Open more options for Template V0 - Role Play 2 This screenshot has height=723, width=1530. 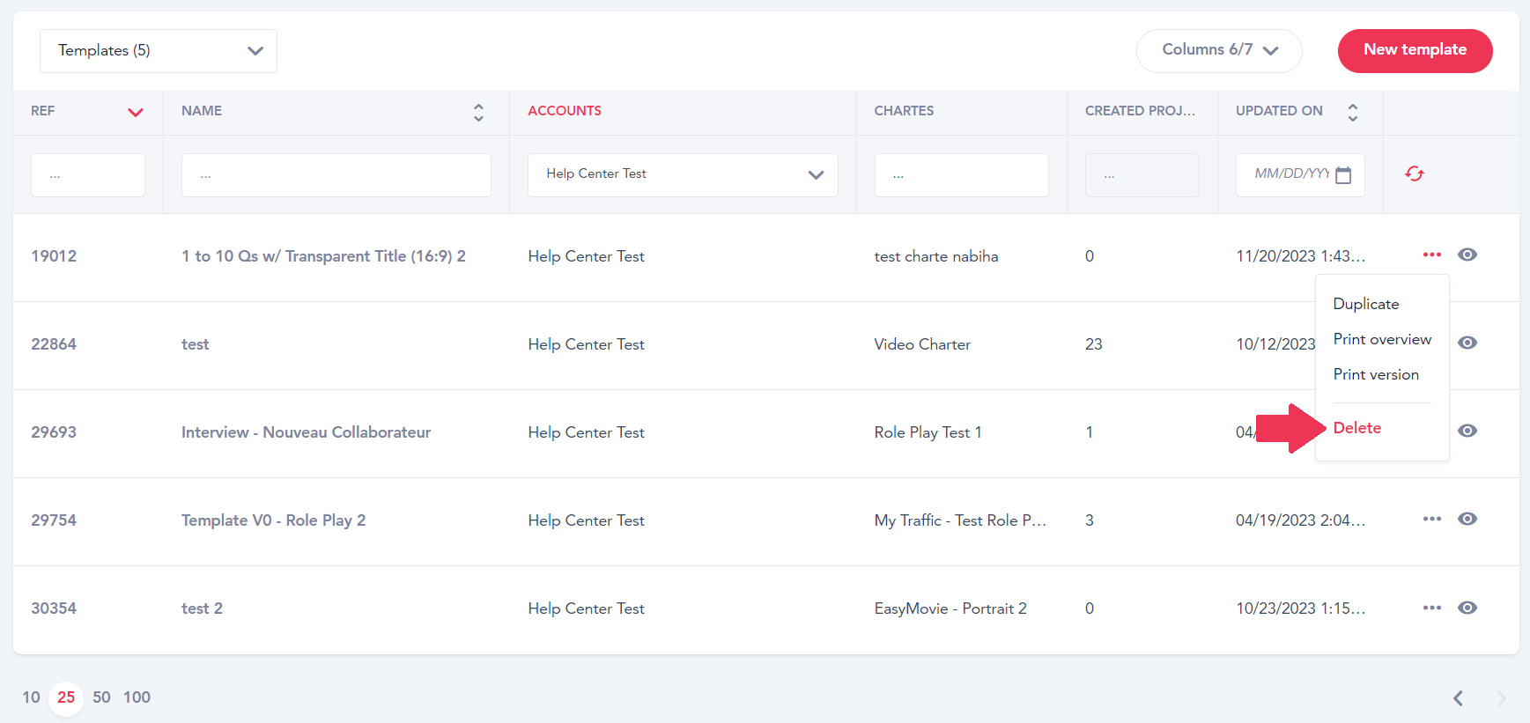1432,519
